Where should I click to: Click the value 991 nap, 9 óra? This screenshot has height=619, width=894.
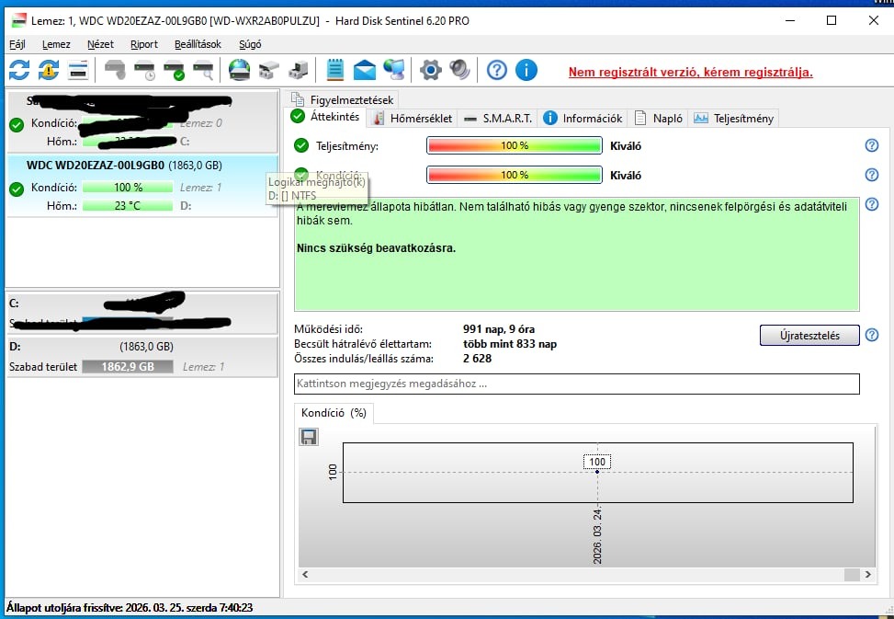coord(499,329)
